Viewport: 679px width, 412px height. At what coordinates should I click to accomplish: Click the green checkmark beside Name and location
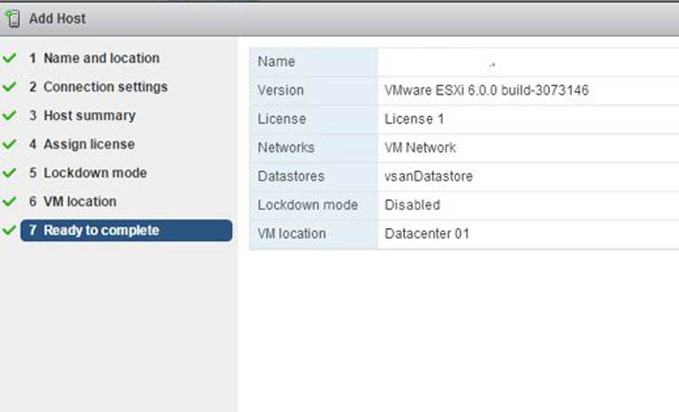10,58
